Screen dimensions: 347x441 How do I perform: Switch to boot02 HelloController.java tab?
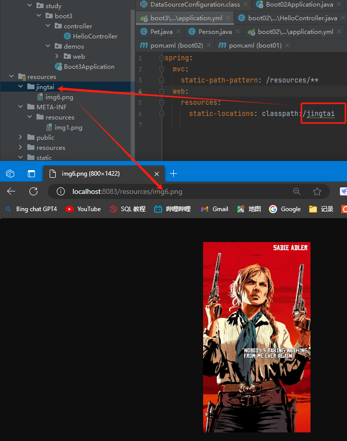(x=292, y=18)
